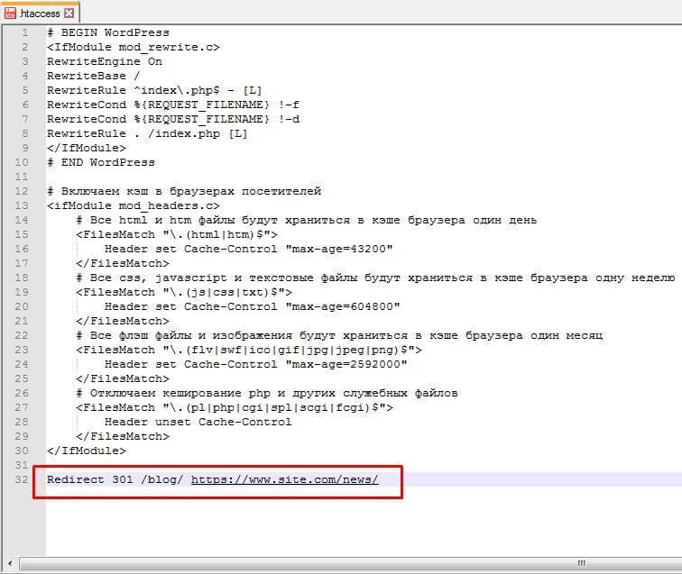Close the .htaccess tab with the red X
This screenshot has height=574, width=682.
point(69,13)
